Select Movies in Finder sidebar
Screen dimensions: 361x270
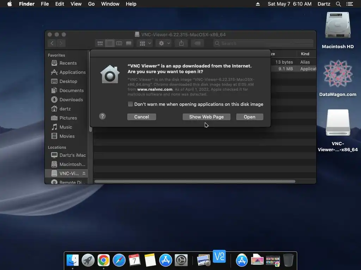point(66,136)
